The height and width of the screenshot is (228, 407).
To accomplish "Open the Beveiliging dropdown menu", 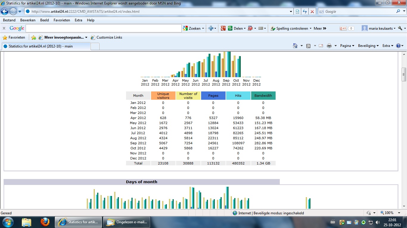I will click(x=368, y=46).
